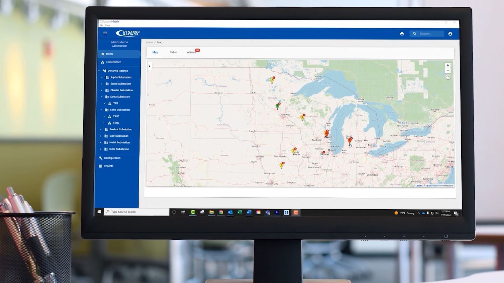Open Chrome from the taskbar
The width and height of the screenshot is (504, 283).
click(x=221, y=212)
